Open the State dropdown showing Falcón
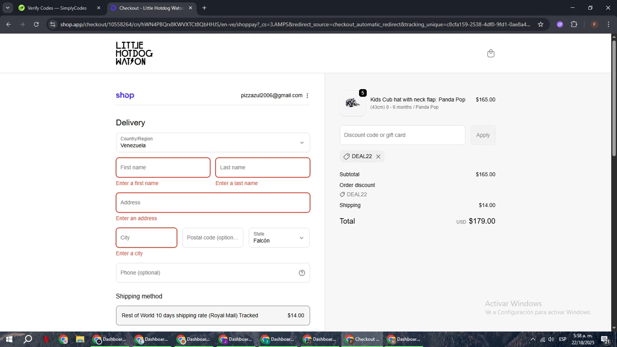 click(x=279, y=238)
